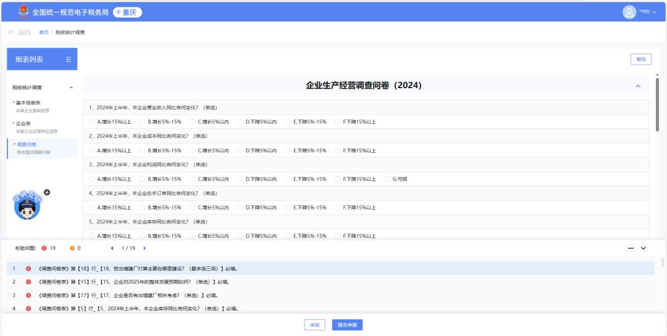Toggle the 报表列表 sidebar collapse icon
This screenshot has height=336, width=667.
pos(68,59)
